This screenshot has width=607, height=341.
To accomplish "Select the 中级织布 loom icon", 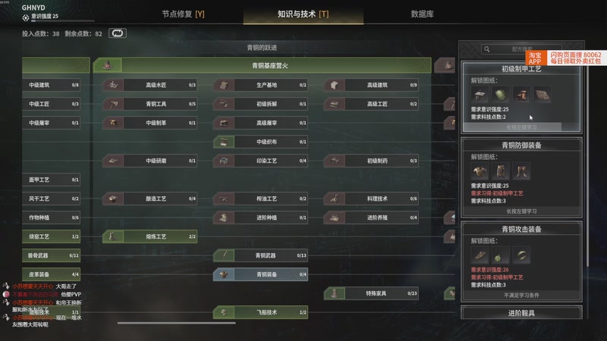I will [224, 142].
